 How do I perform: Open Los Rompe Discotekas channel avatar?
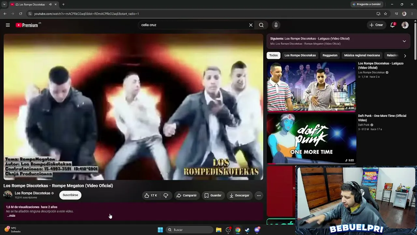point(8,195)
